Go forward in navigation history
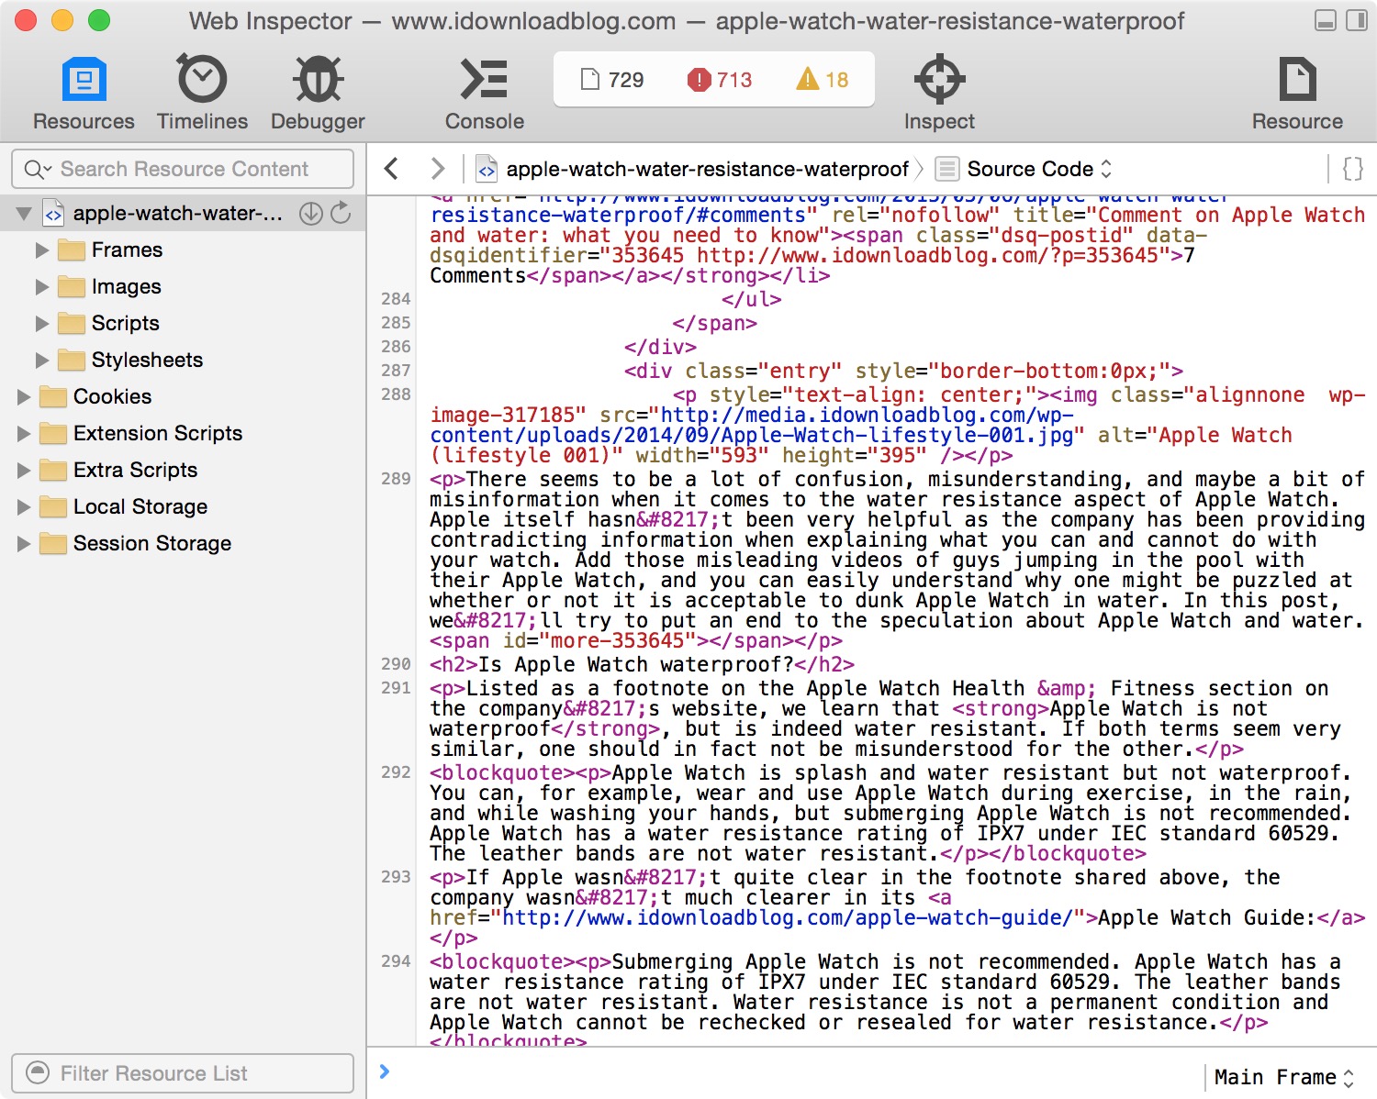 [x=438, y=169]
